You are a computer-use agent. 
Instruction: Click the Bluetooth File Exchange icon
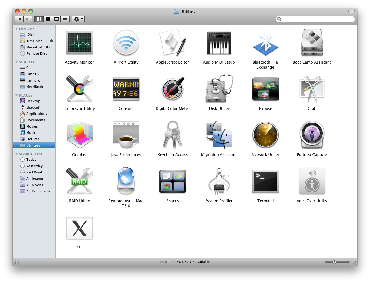[265, 43]
